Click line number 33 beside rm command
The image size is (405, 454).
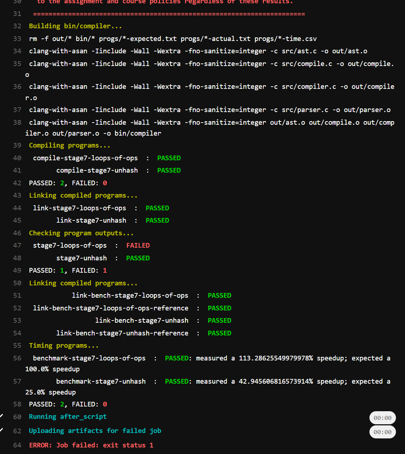pos(17,39)
